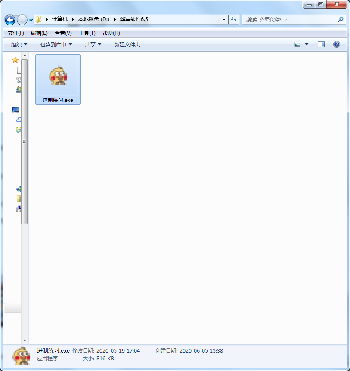Click the details pane 进制练习.exe preview icon
Viewport: 350px width, 371px height.
[22, 356]
